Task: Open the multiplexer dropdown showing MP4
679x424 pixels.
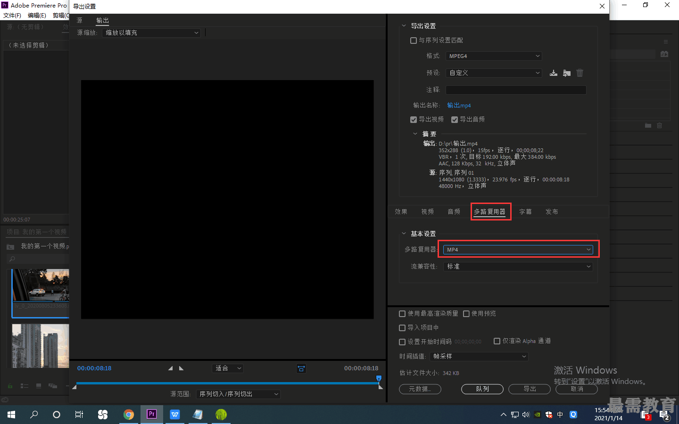Action: click(x=518, y=250)
